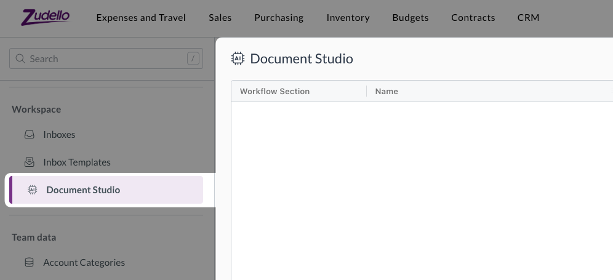Click the Account Categories database icon
Image resolution: width=613 pixels, height=280 pixels.
click(29, 263)
